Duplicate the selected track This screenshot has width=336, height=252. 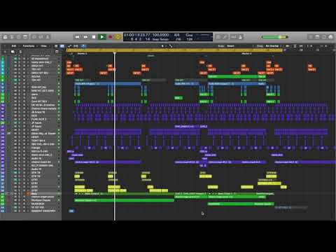click(13, 52)
